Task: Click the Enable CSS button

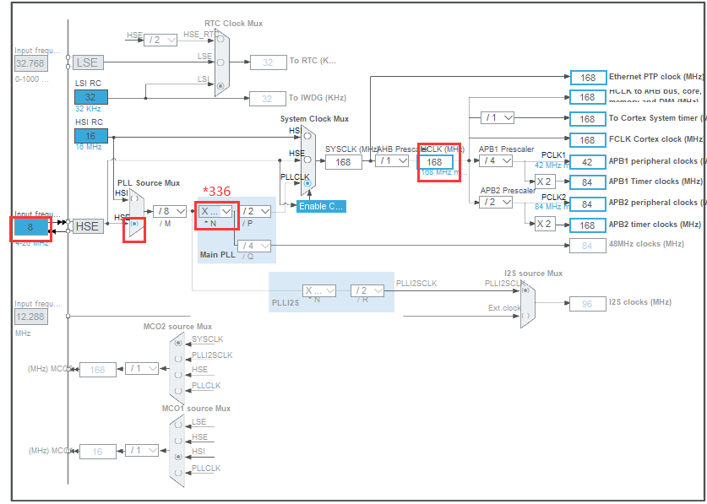Action: click(321, 206)
